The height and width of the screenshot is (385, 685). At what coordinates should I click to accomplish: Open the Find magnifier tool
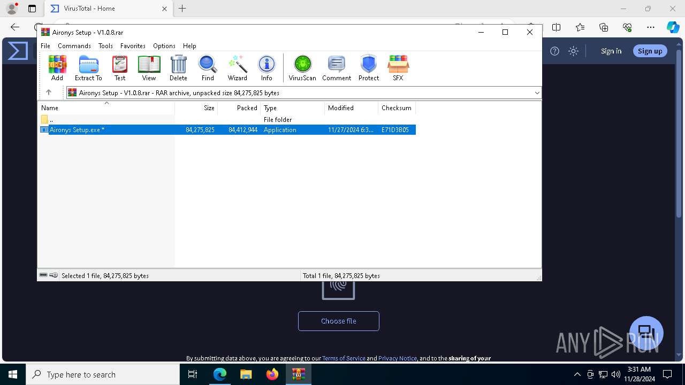click(208, 68)
